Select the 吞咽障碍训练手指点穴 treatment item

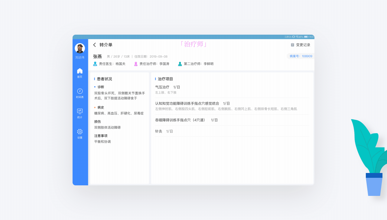click(x=186, y=120)
